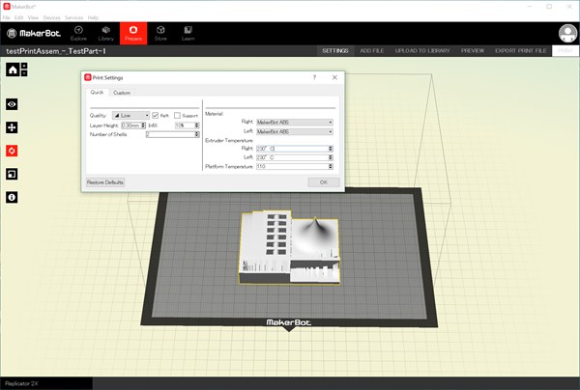
Task: Adjust Left extruder temperature stepper
Action: point(331,157)
